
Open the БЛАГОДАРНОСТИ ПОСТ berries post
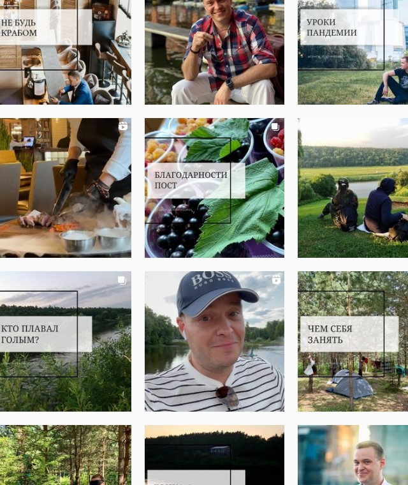214,188
